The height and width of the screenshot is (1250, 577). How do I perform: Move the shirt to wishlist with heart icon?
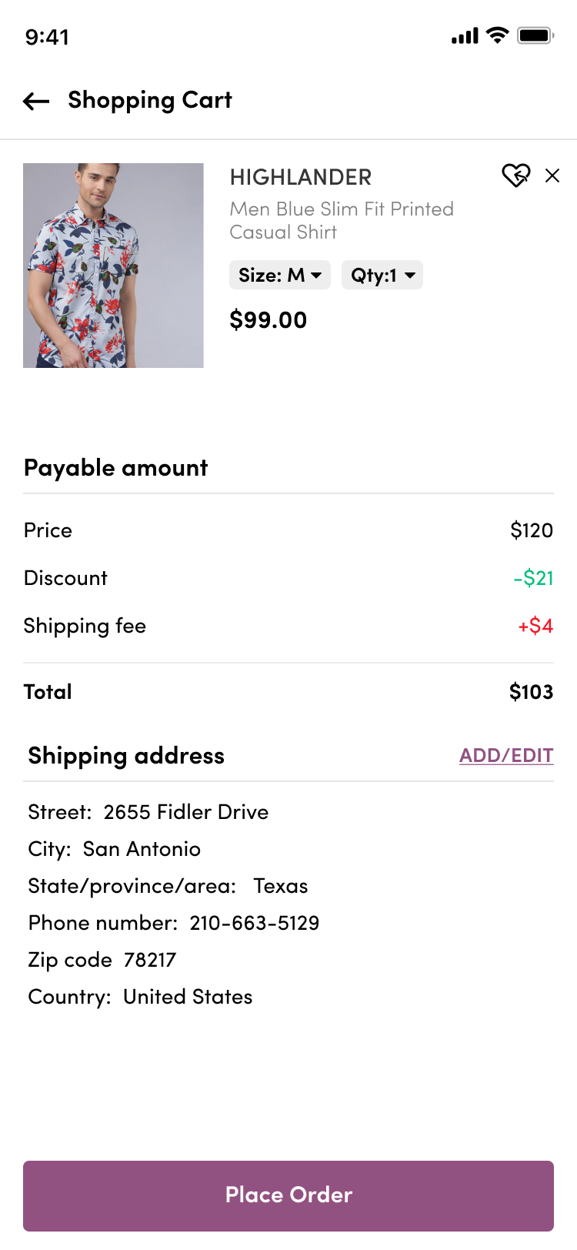click(x=515, y=175)
